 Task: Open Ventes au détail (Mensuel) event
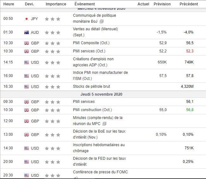tap(95, 29)
